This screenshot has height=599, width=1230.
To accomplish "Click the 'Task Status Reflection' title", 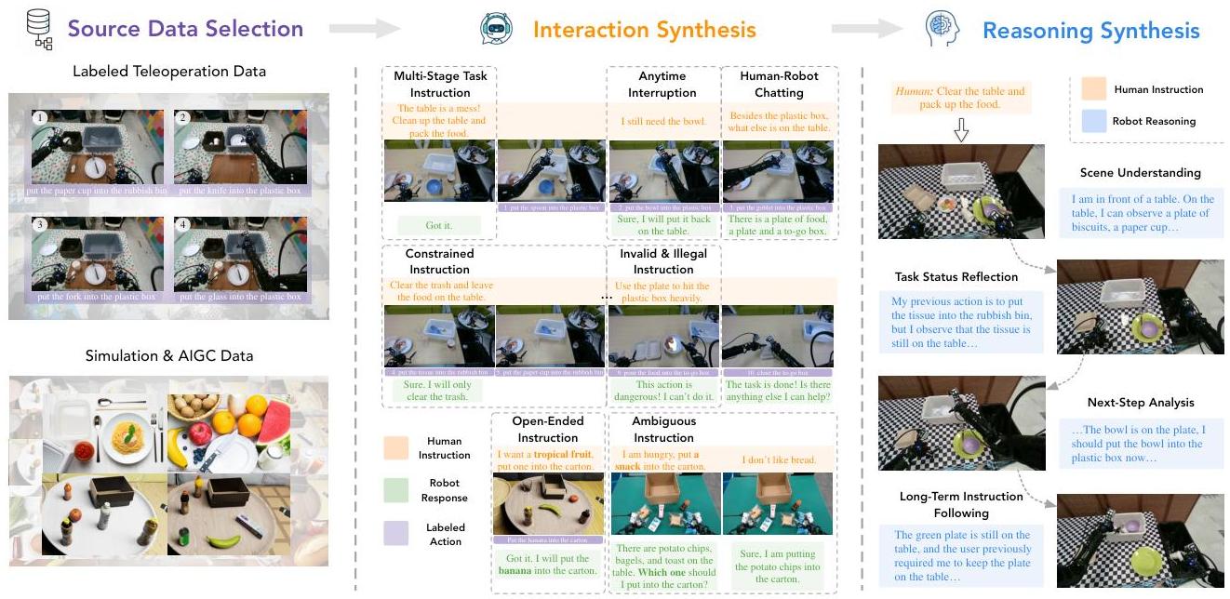I will (x=956, y=277).
